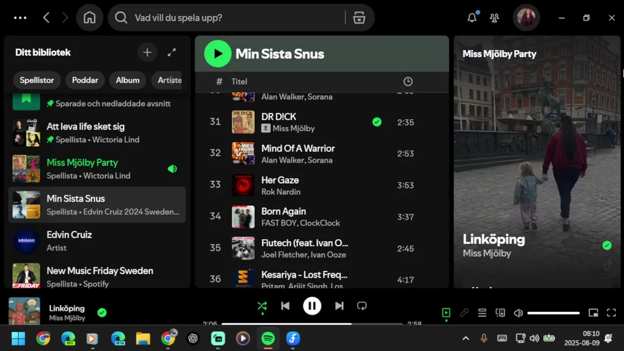Play the Min Sista Snus playlist

click(x=218, y=54)
